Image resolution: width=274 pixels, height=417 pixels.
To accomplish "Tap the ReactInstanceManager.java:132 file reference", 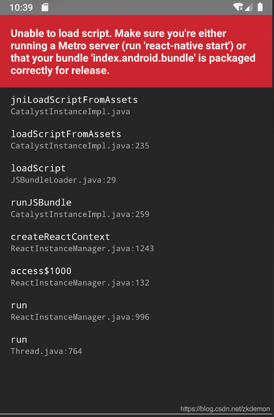I will click(x=80, y=283).
